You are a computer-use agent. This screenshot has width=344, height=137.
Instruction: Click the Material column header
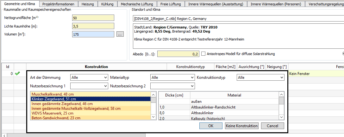[234, 95]
